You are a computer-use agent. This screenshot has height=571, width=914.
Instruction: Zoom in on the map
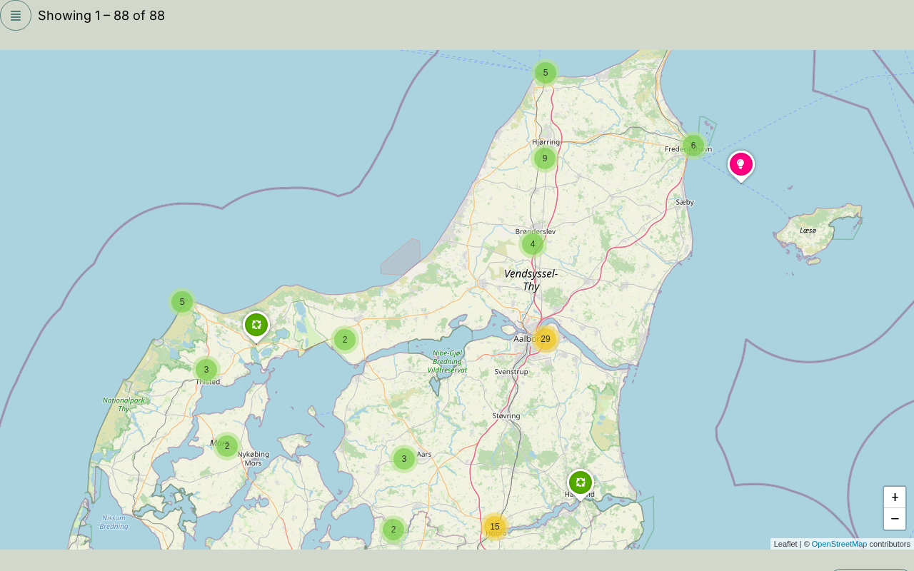895,497
